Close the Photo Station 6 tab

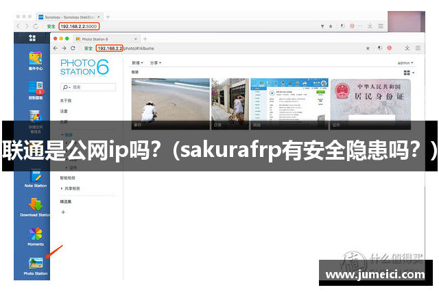coord(136,39)
